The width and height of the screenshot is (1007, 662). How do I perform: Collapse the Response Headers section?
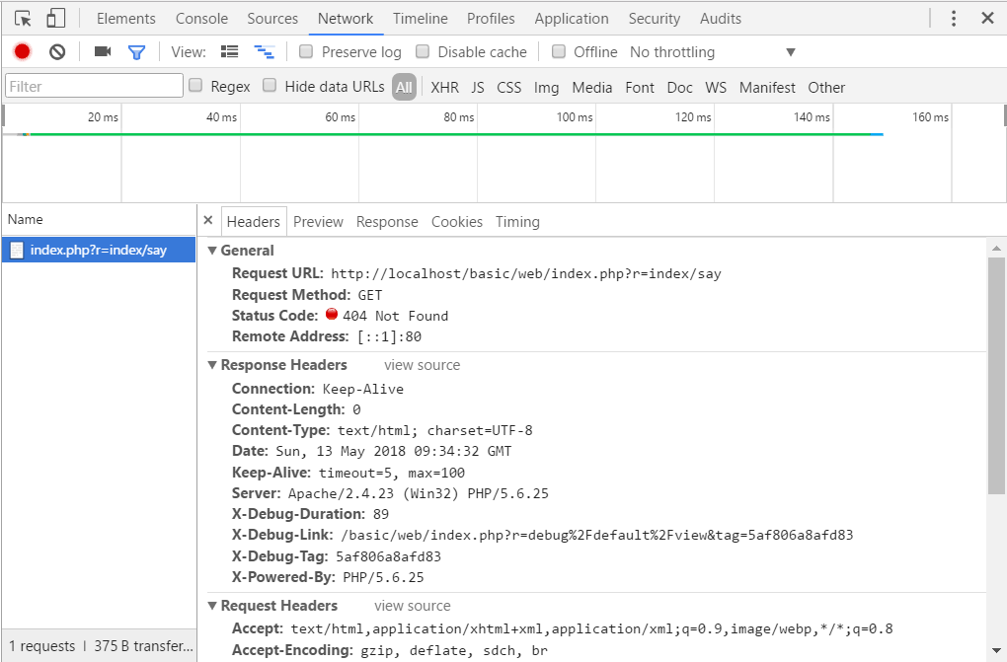[212, 365]
